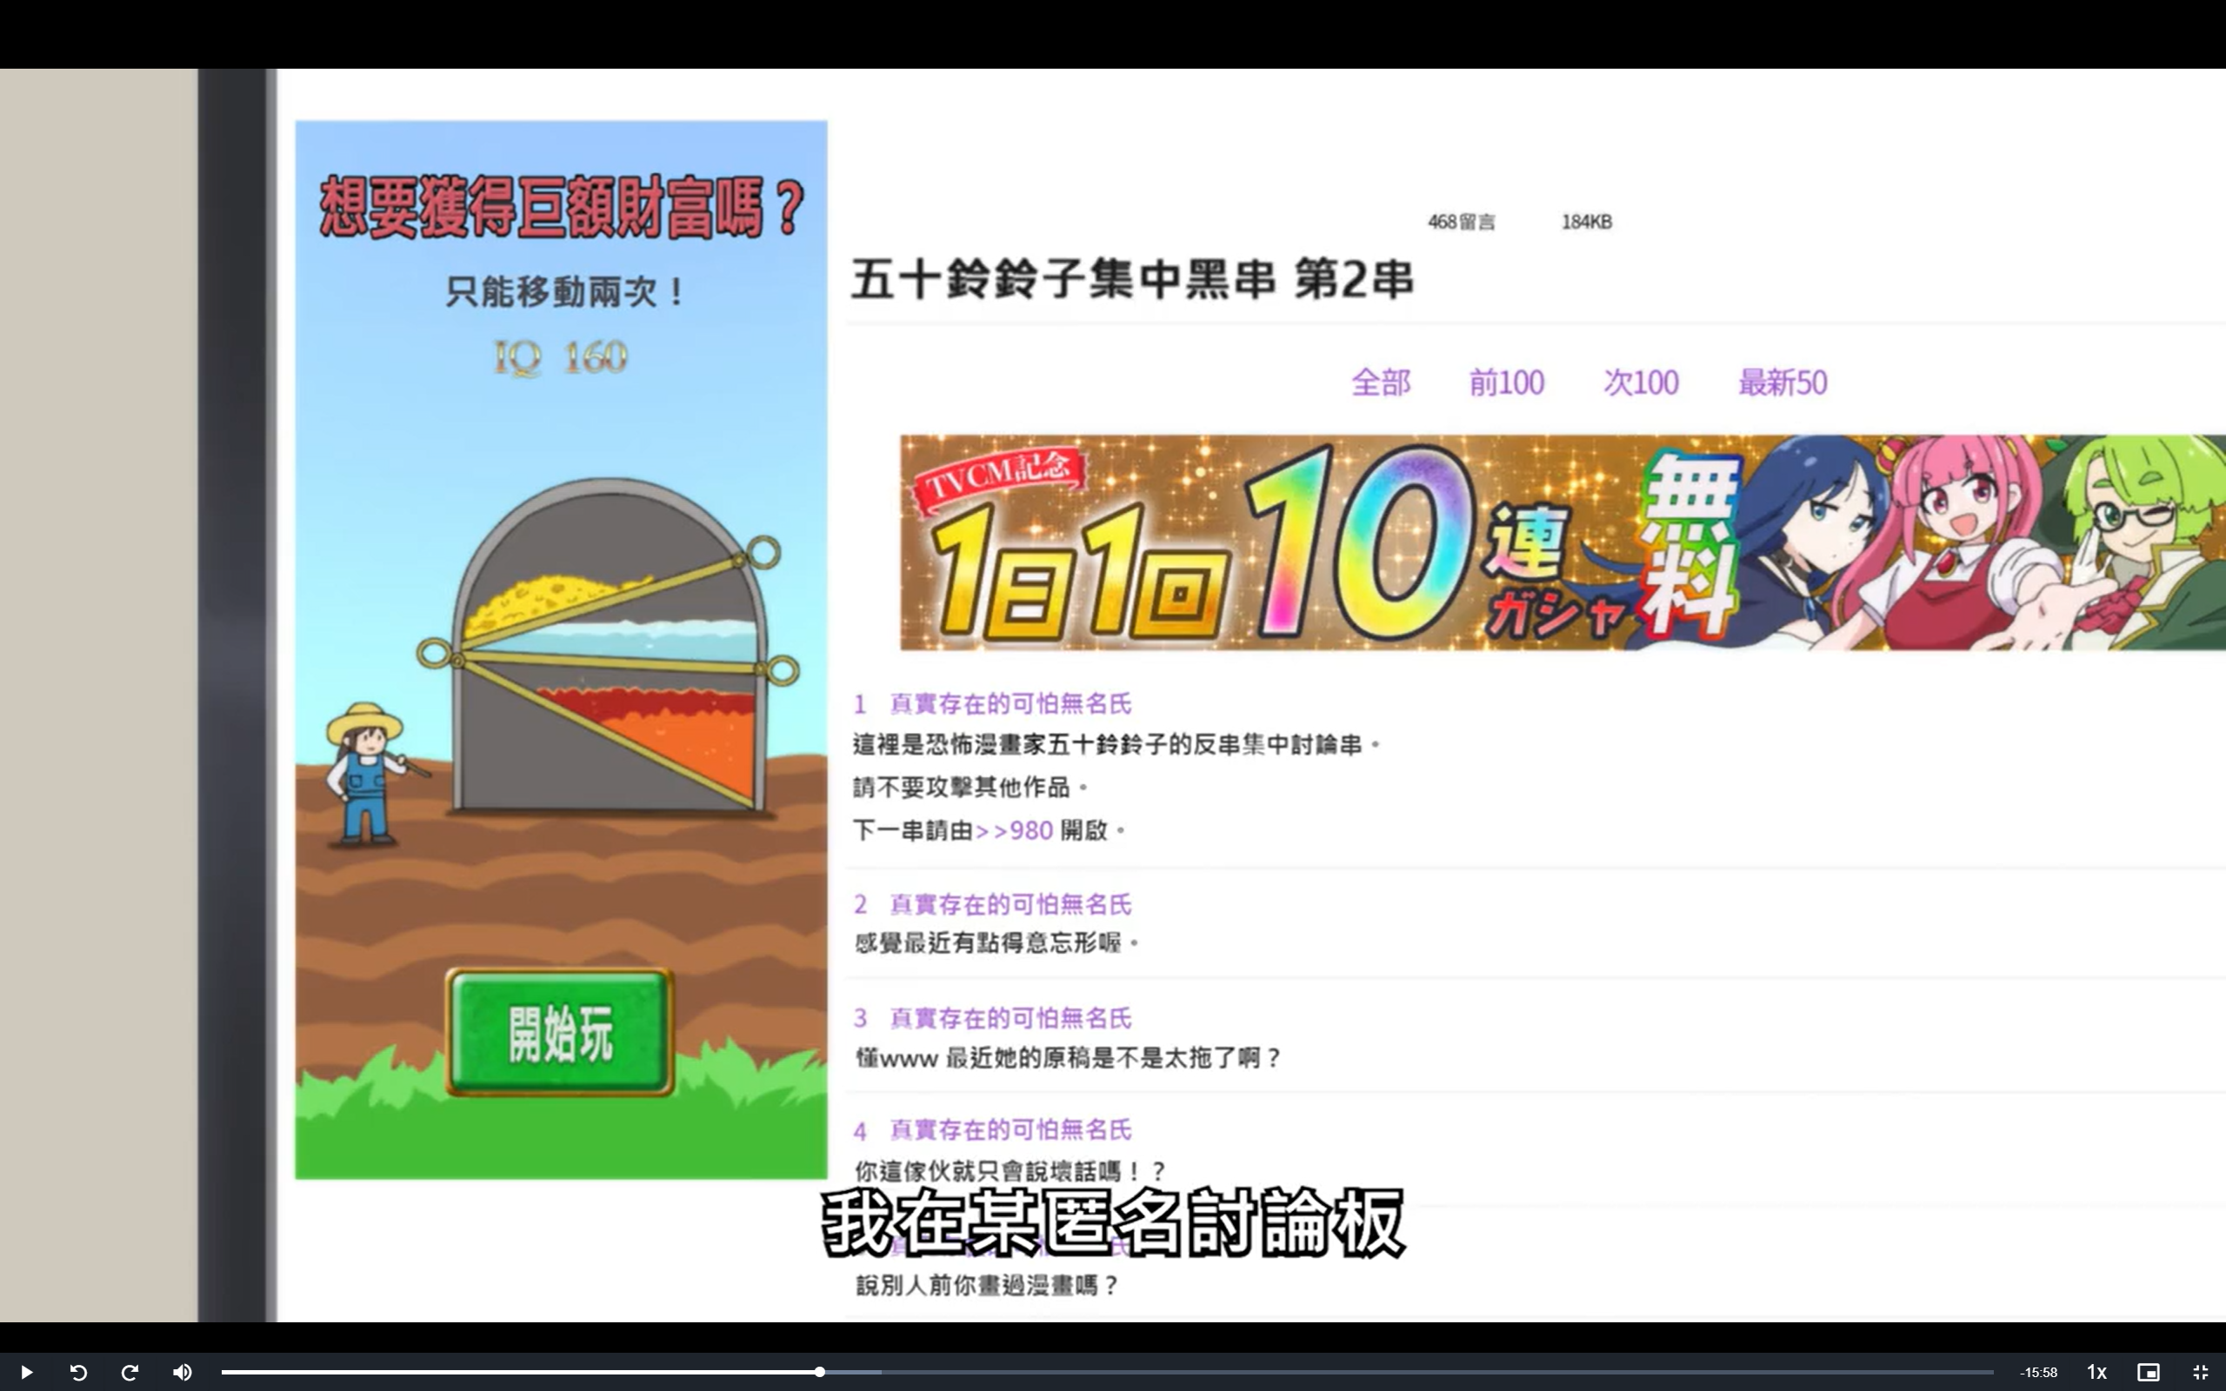The width and height of the screenshot is (2226, 1391).
Task: Select the 全部 tab link
Action: (x=1380, y=382)
